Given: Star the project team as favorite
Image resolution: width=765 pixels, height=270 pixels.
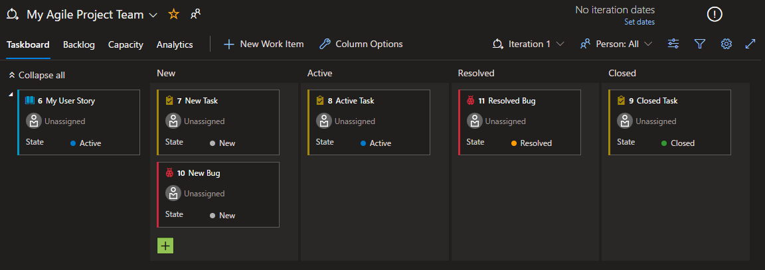Looking at the screenshot, I should coord(173,14).
